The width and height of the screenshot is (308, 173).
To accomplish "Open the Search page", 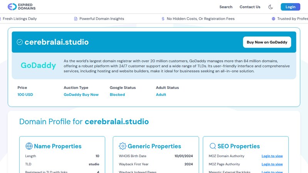I will click(226, 7).
